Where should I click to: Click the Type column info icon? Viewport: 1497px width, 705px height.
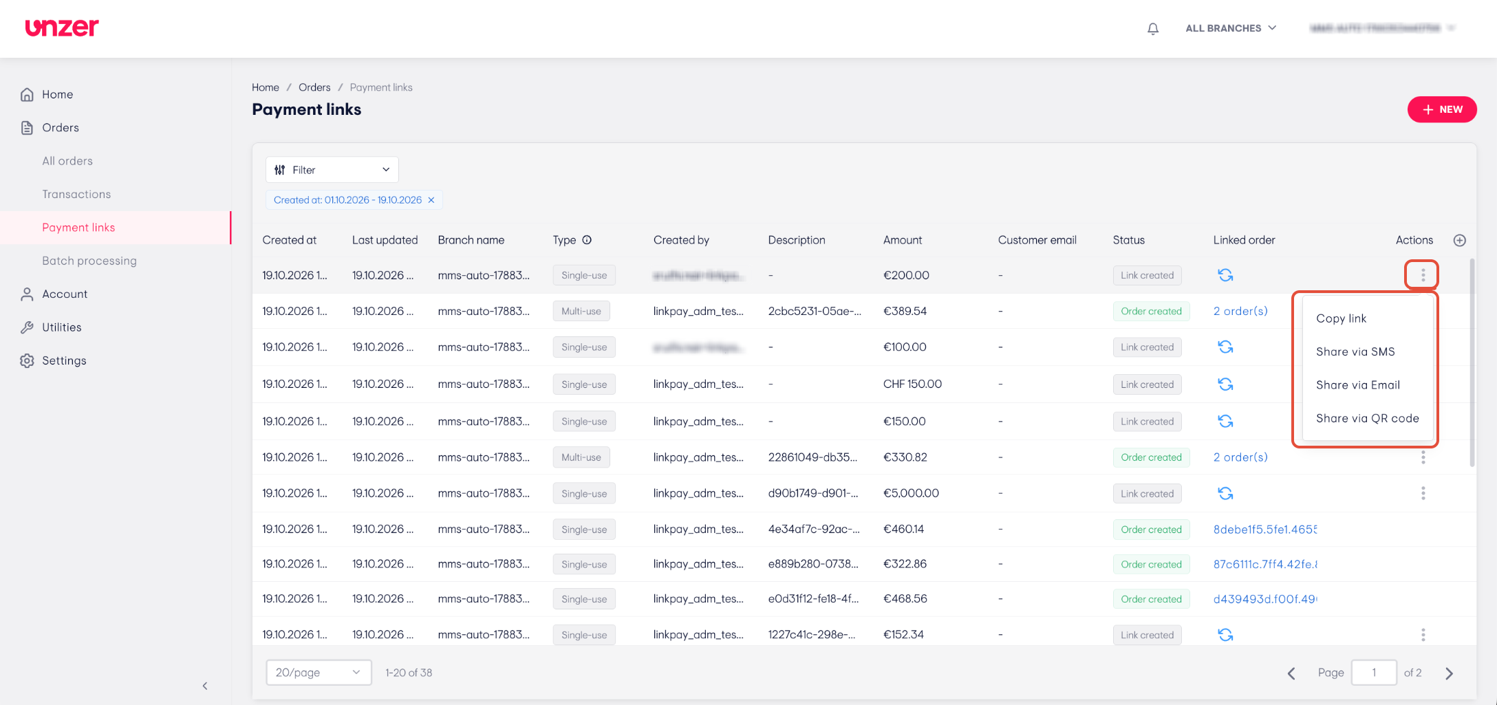(x=587, y=240)
